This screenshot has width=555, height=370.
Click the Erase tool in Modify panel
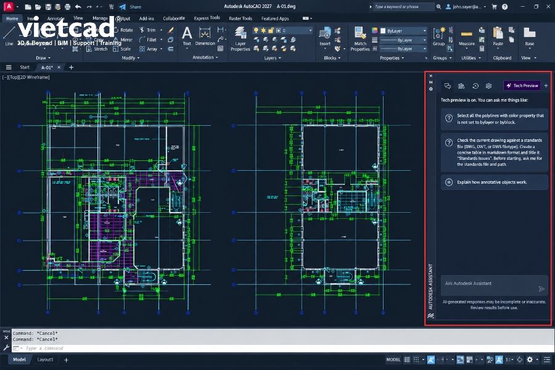point(171,30)
